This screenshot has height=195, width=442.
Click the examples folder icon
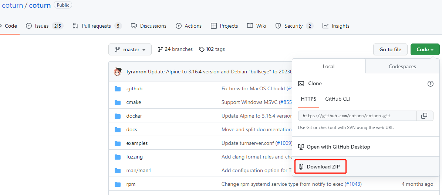click(118, 143)
